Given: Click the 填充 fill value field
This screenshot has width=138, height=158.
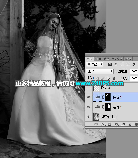Looking at the screenshot, I should [134, 78].
